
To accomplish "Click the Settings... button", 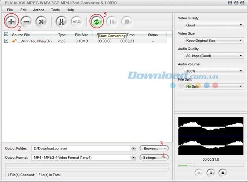I will (151, 157).
